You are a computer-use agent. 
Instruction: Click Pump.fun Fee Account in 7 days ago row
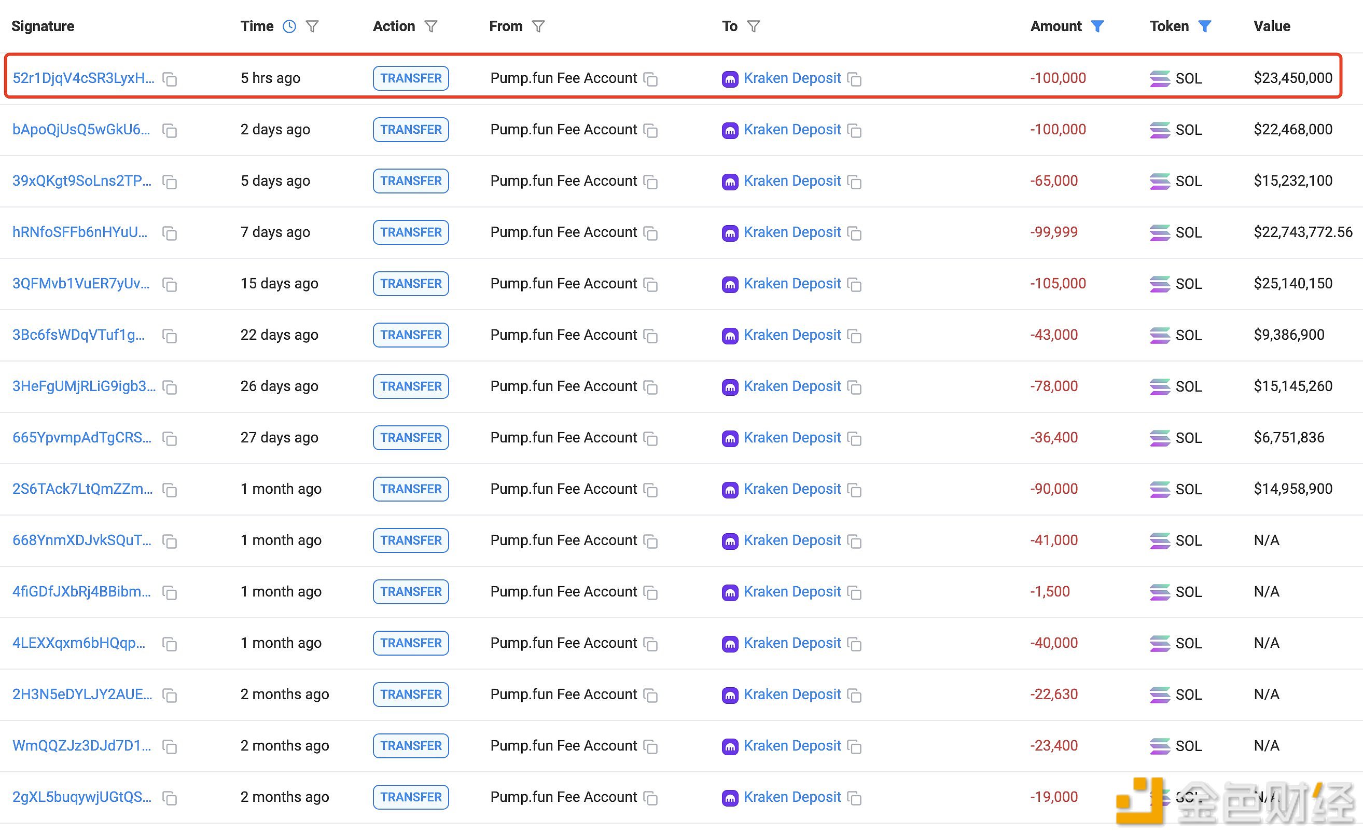(564, 232)
